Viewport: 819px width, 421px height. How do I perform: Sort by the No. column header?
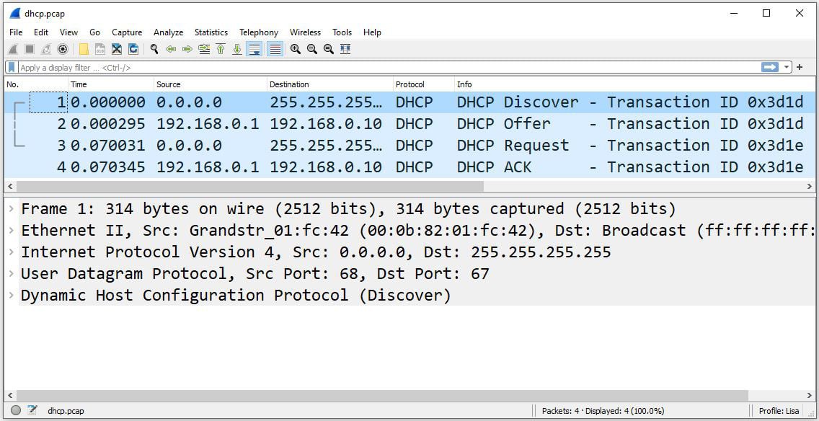point(36,84)
